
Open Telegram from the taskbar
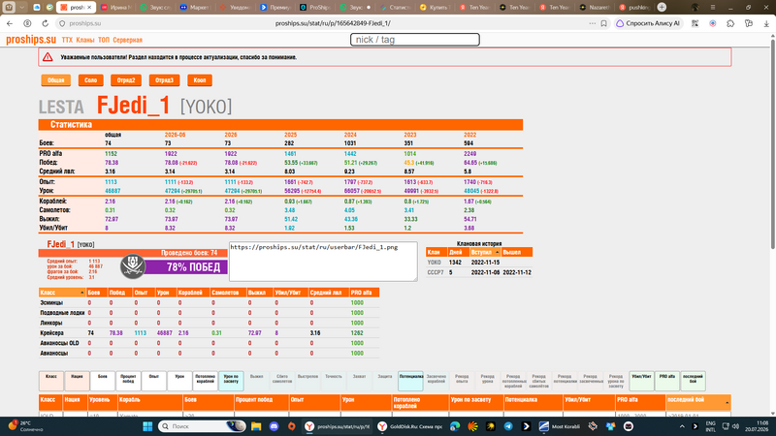[x=508, y=426]
